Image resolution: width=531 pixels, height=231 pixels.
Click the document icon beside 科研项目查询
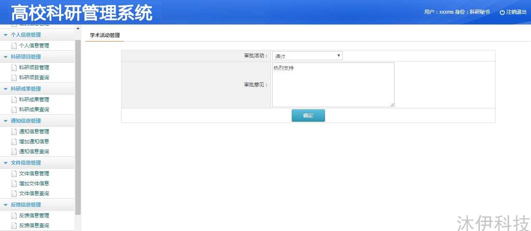click(14, 78)
